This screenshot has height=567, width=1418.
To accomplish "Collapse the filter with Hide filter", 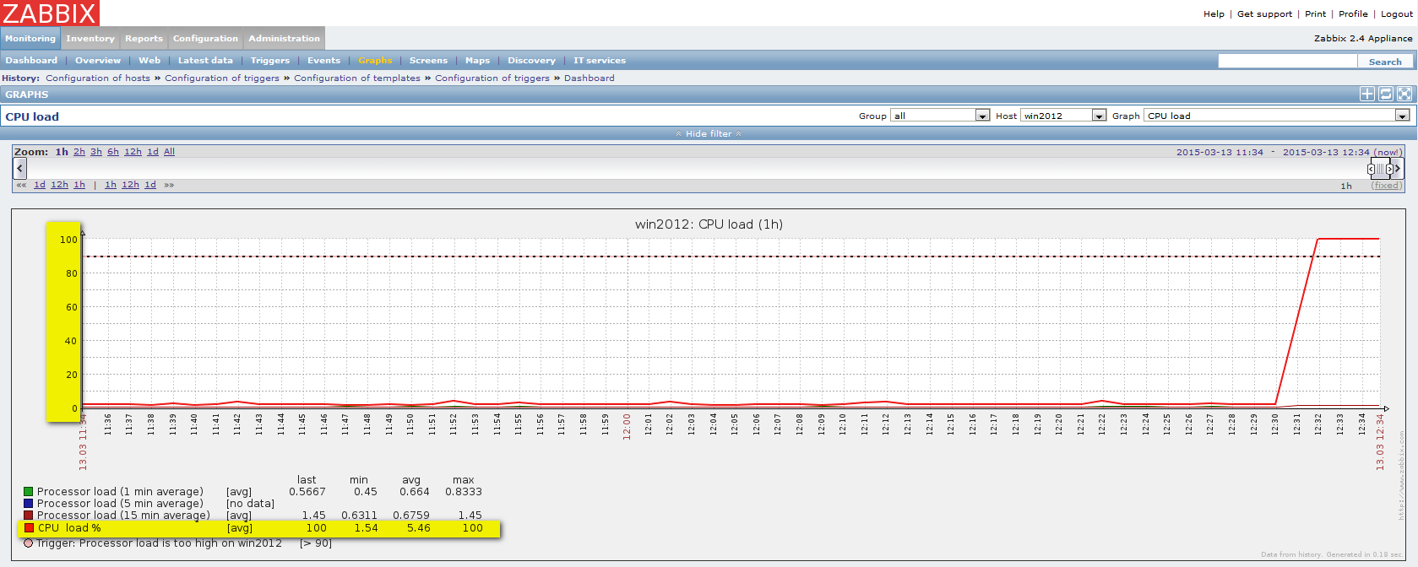I will pyautogui.click(x=709, y=133).
